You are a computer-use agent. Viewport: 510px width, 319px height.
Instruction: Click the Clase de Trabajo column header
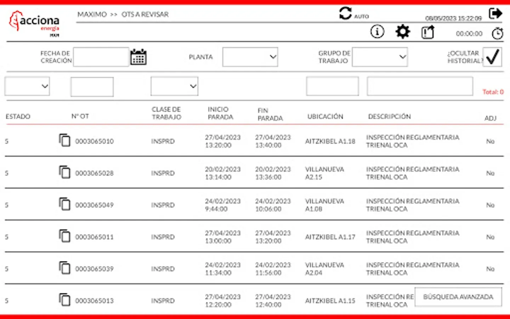(x=166, y=113)
